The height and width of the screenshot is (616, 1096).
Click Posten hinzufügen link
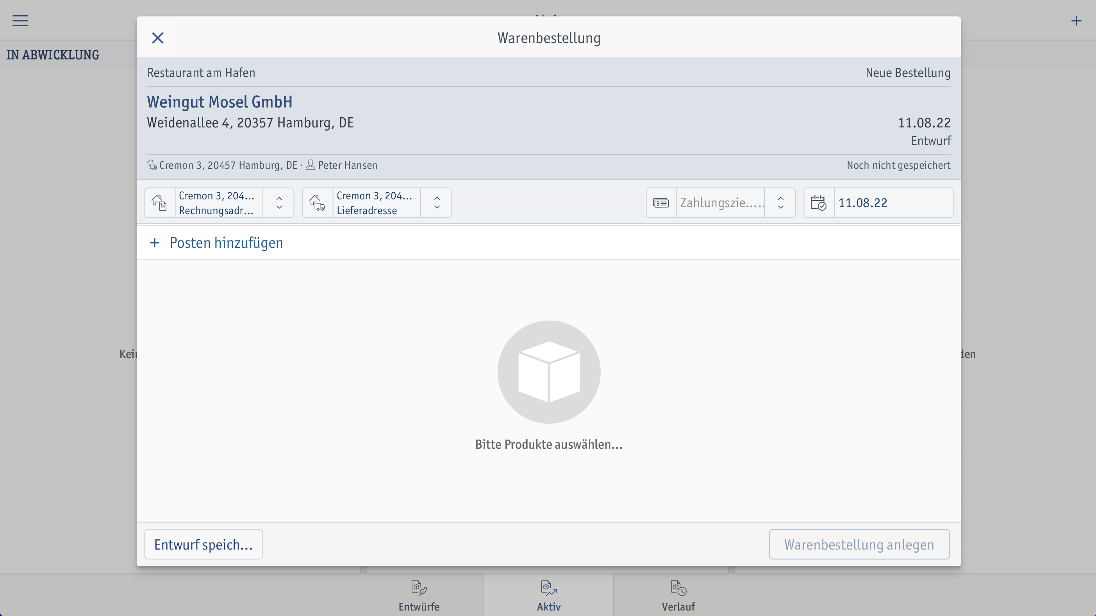pyautogui.click(x=227, y=243)
